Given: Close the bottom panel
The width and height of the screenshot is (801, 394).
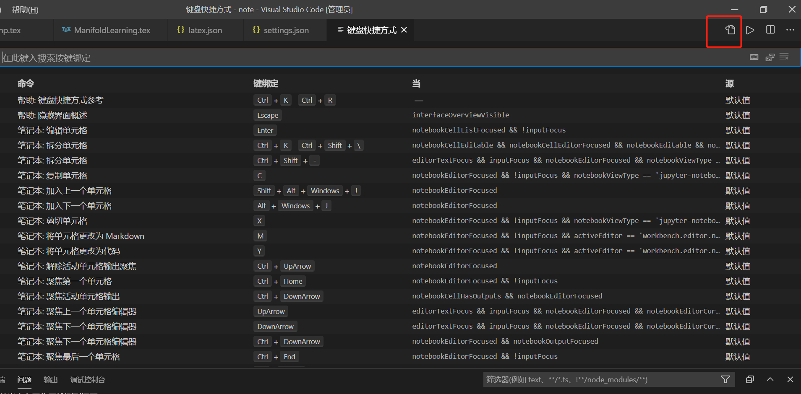Looking at the screenshot, I should (x=790, y=379).
